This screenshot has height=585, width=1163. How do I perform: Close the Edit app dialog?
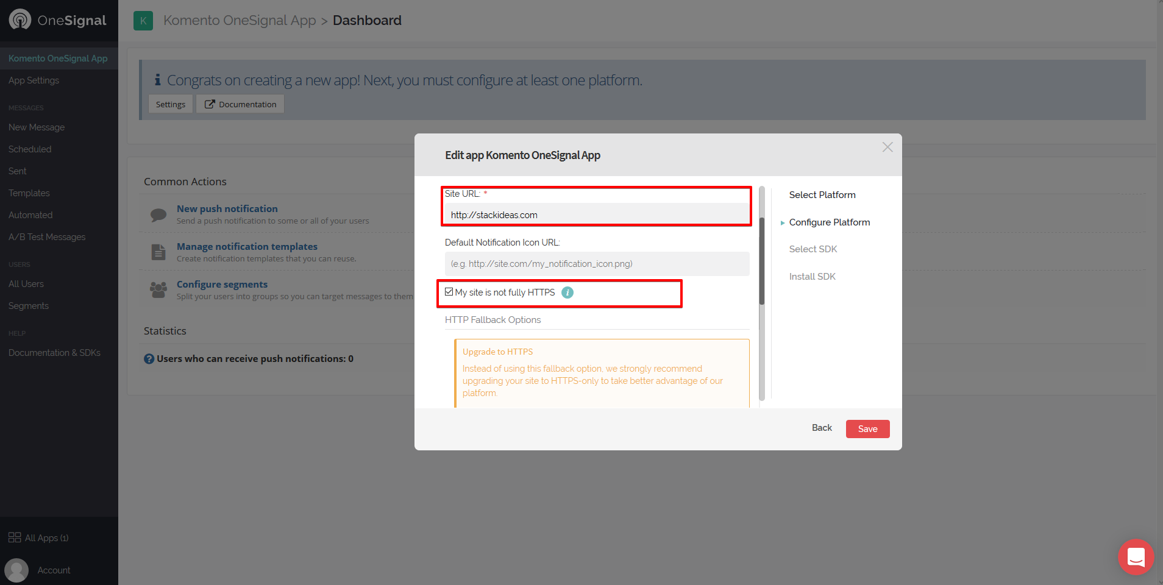(x=887, y=147)
